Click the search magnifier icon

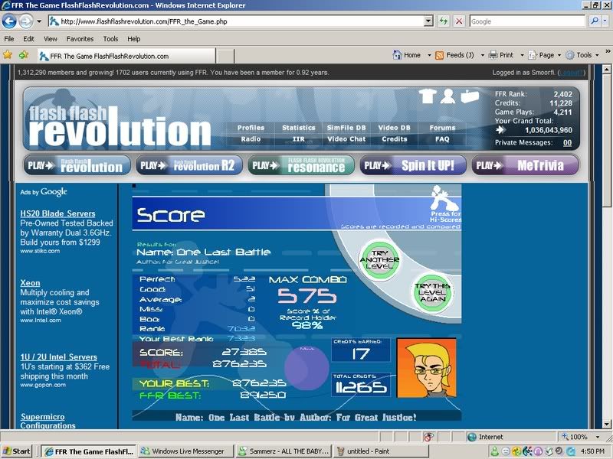pos(595,21)
